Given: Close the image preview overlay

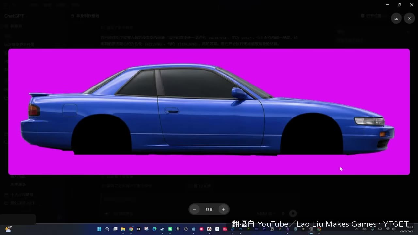Looking at the screenshot, I should (409, 18).
